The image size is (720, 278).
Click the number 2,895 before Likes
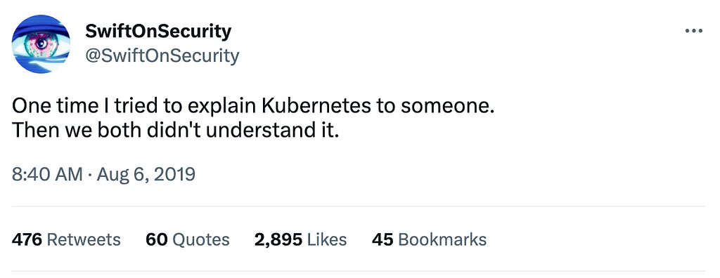click(x=278, y=239)
